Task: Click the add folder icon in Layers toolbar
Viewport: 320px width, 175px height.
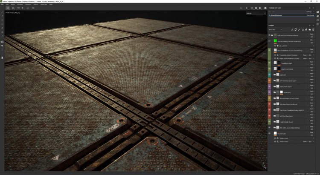Action: [310, 29]
